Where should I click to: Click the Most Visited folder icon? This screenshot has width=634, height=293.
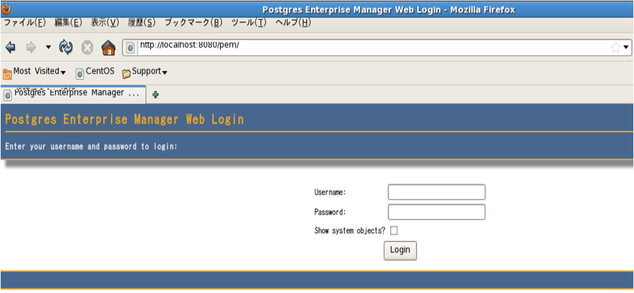7,74
